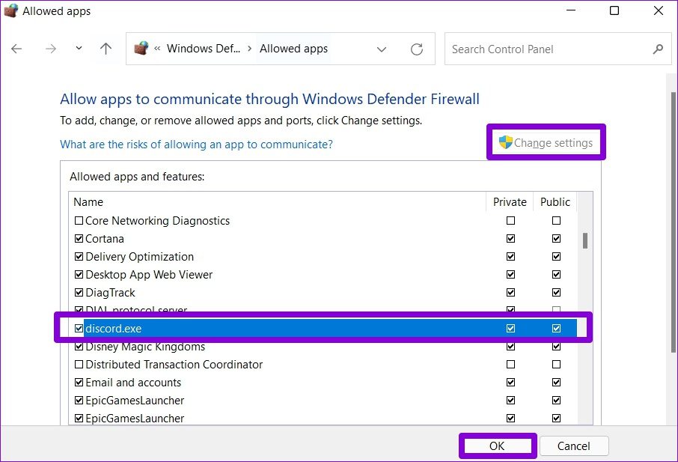This screenshot has width=678, height=462.
Task: Enable Core Networking Diagnostics checkbox
Action: 79,220
